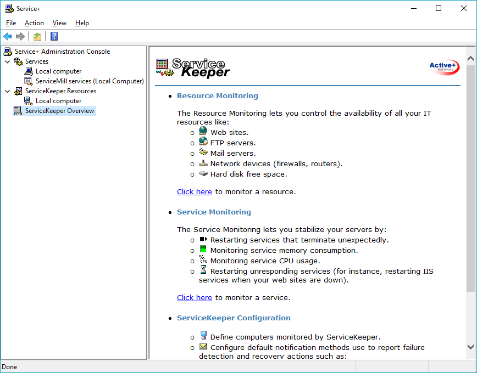This screenshot has width=477, height=373.
Task: Click the forward arrow toolbar button
Action: pos(20,36)
